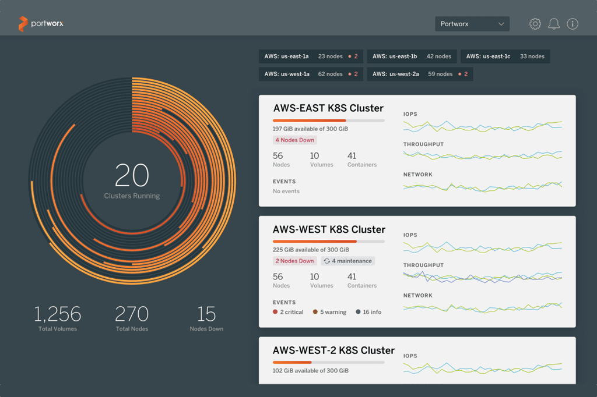This screenshot has height=397, width=597.
Task: Click AWS-WEST-2 storage usage bar
Action: coord(329,363)
